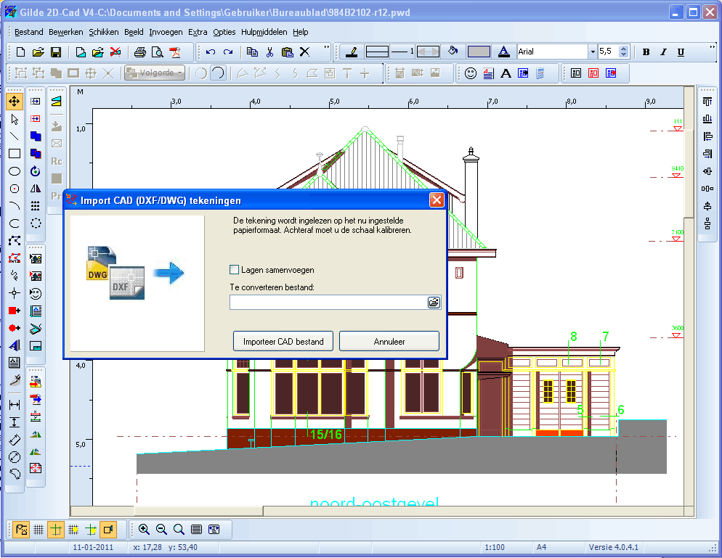The height and width of the screenshot is (558, 722).
Task: Open the Beeld menu
Action: 134,32
